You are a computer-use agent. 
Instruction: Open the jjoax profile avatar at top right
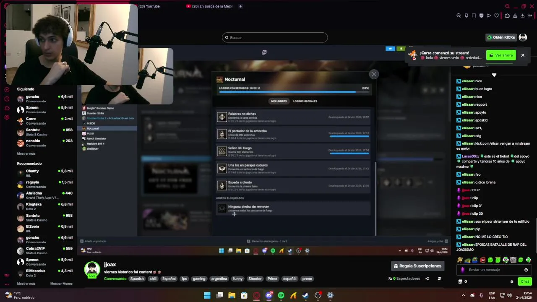[x=523, y=37]
